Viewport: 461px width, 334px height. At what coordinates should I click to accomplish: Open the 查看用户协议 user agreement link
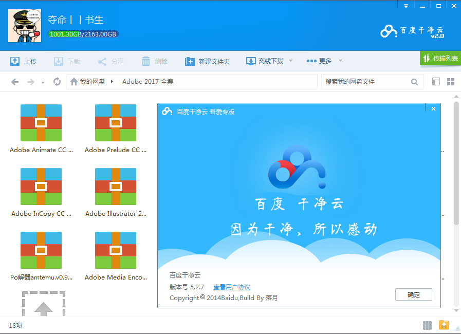[232, 287]
